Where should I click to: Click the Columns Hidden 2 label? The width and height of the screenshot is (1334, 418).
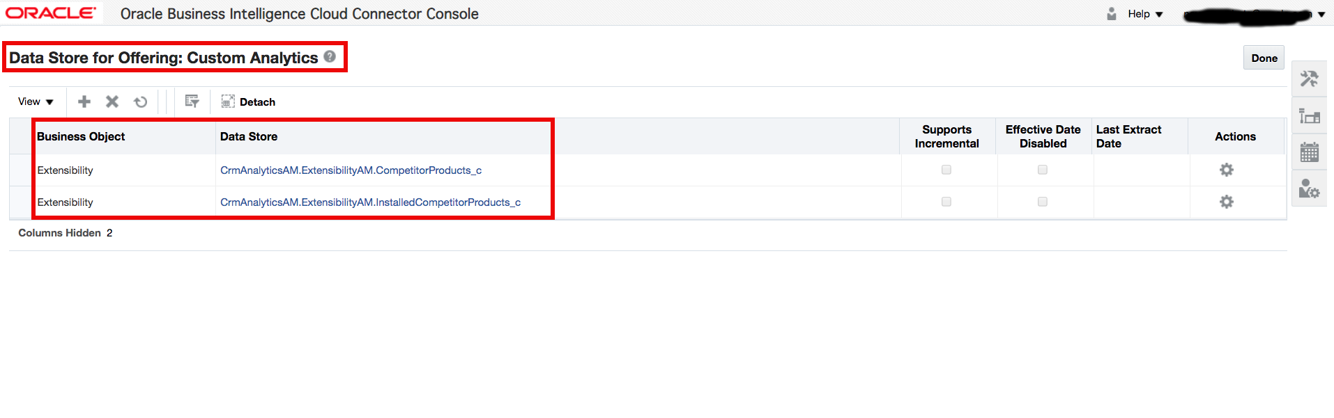point(66,233)
